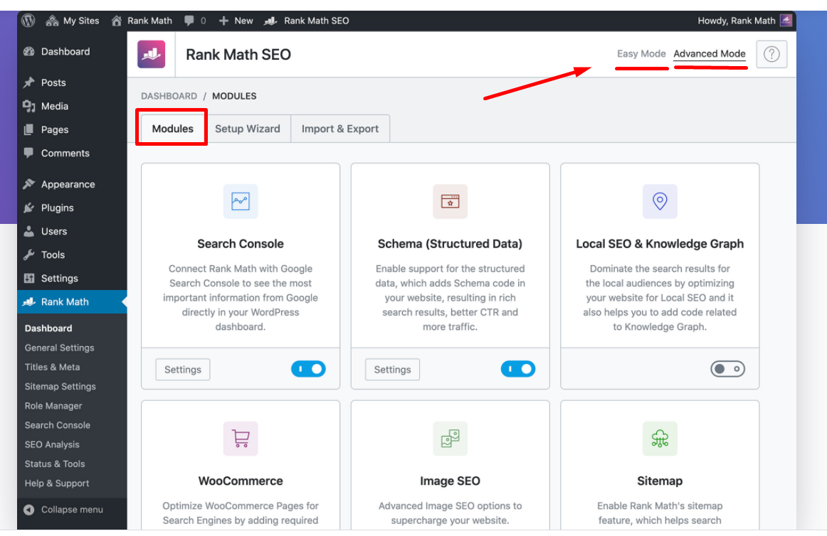
Task: Open Search Console submenu link
Action: pyautogui.click(x=58, y=425)
